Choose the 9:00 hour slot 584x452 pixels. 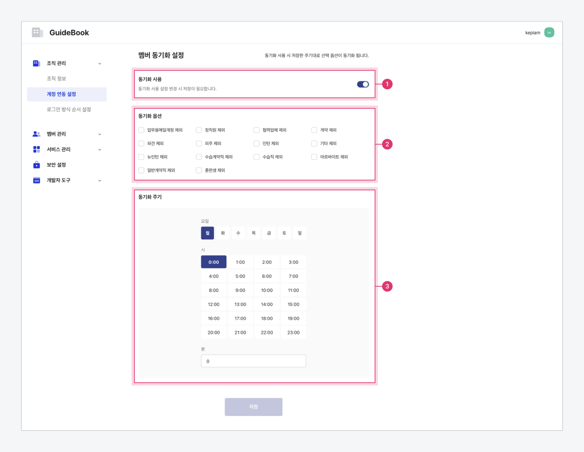click(x=240, y=290)
